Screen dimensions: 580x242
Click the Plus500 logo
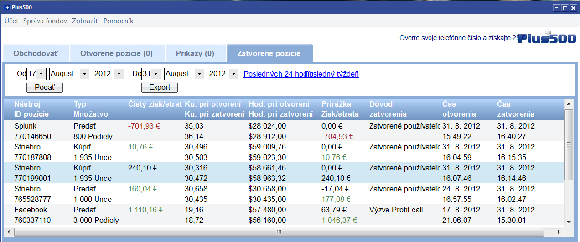click(x=547, y=38)
